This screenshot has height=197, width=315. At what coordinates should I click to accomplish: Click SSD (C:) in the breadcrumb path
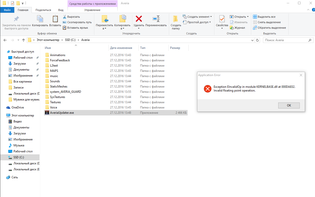pos(71,40)
